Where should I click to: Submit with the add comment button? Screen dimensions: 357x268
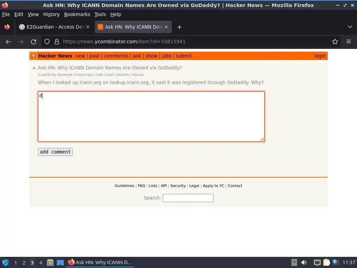(55, 152)
